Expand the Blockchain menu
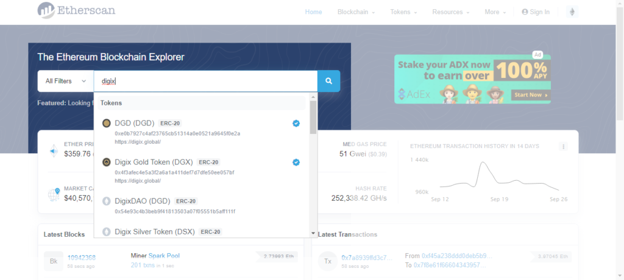This screenshot has width=624, height=280. (x=356, y=12)
